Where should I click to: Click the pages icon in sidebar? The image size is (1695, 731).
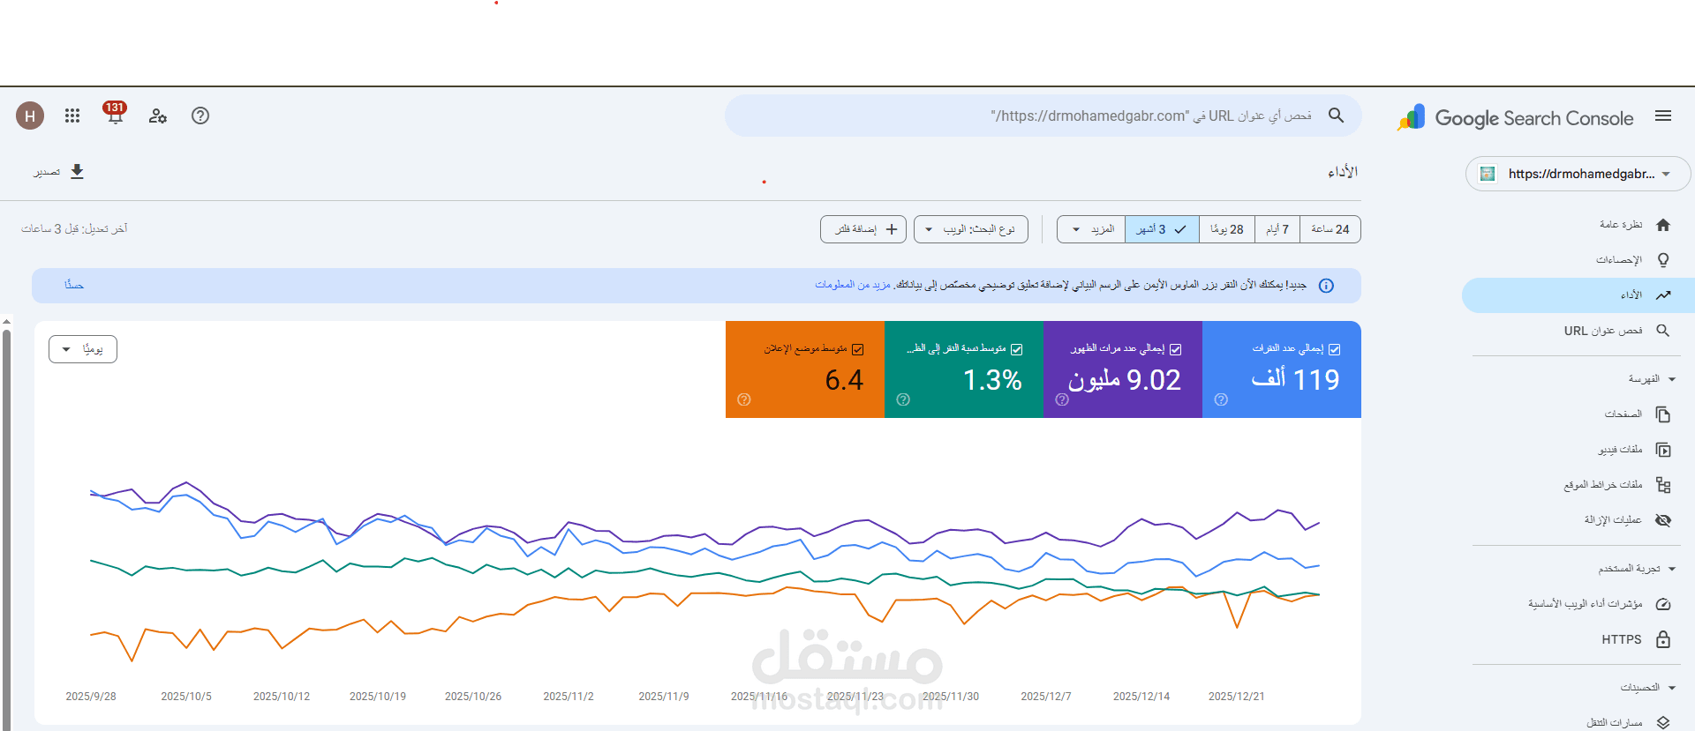[x=1663, y=414]
